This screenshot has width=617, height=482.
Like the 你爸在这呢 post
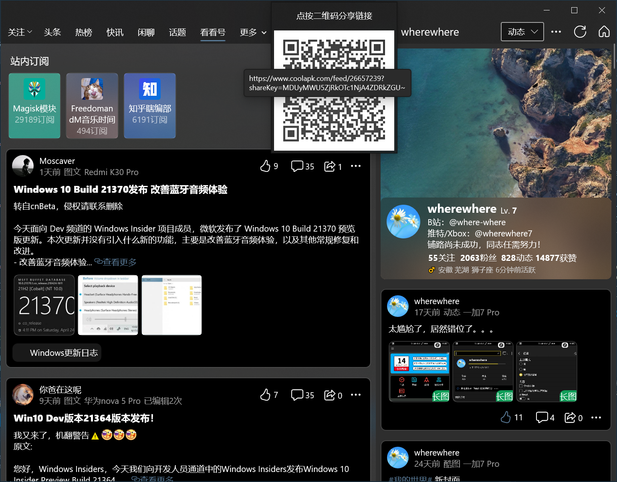click(x=269, y=395)
